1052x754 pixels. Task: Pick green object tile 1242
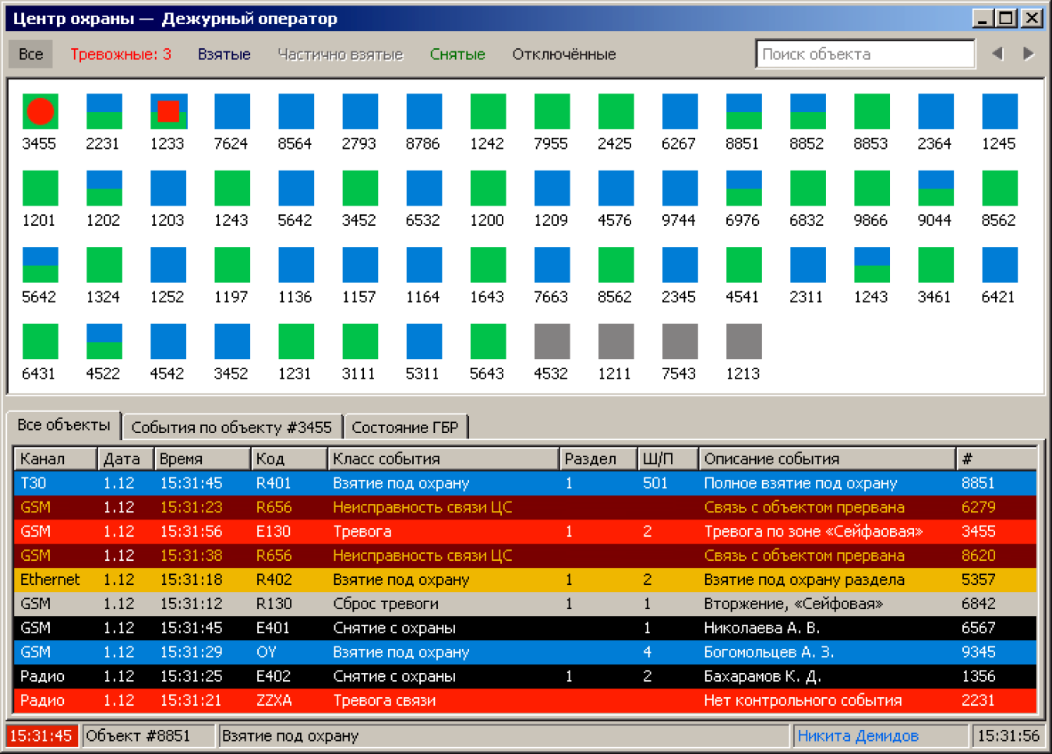(x=488, y=111)
